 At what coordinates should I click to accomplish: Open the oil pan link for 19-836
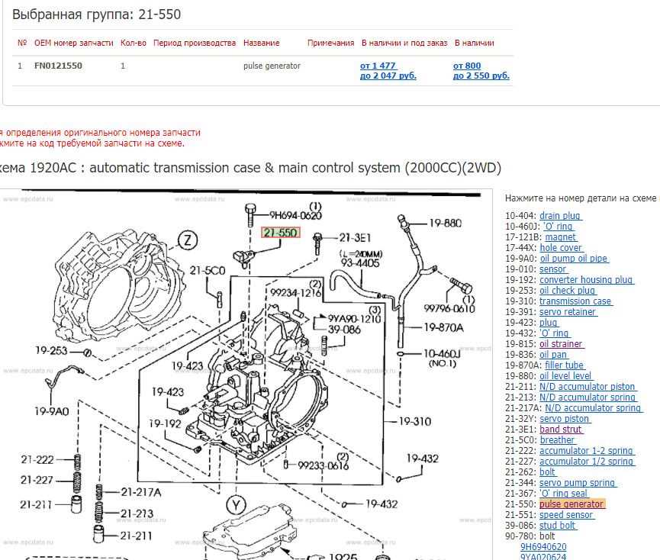pos(553,354)
